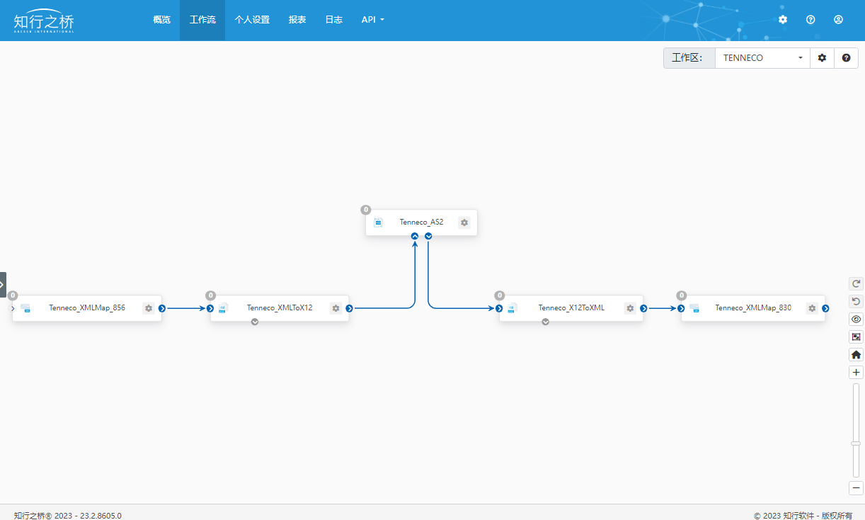
Task: Click the zoom out minus button
Action: pos(856,488)
